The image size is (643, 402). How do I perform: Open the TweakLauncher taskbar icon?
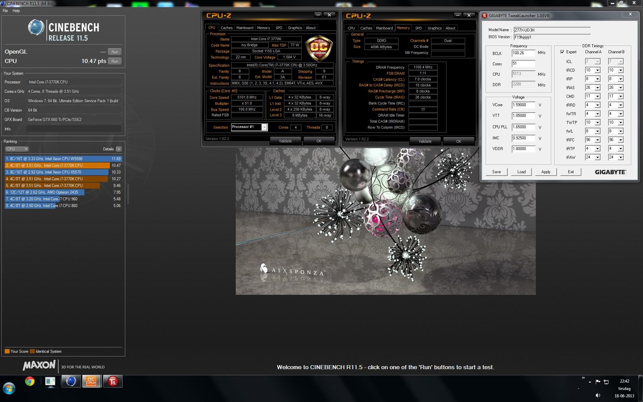pyautogui.click(x=113, y=382)
